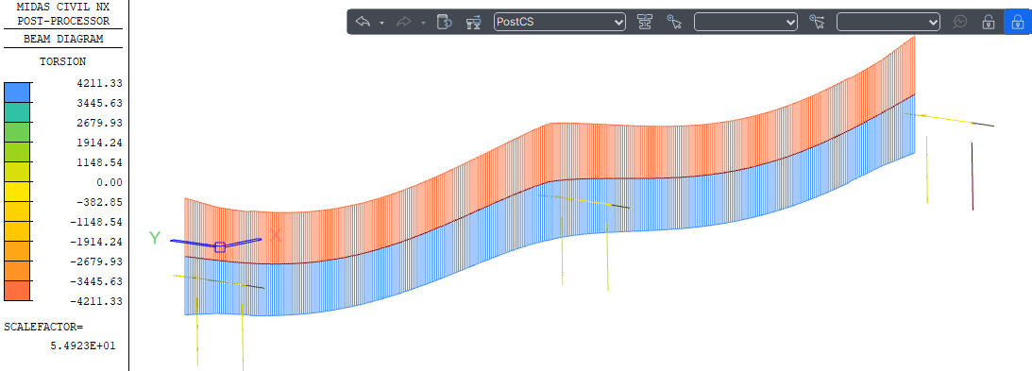Screen dimensions: 1032x371
Task: Click the red X axis label
Action: [x=275, y=235]
